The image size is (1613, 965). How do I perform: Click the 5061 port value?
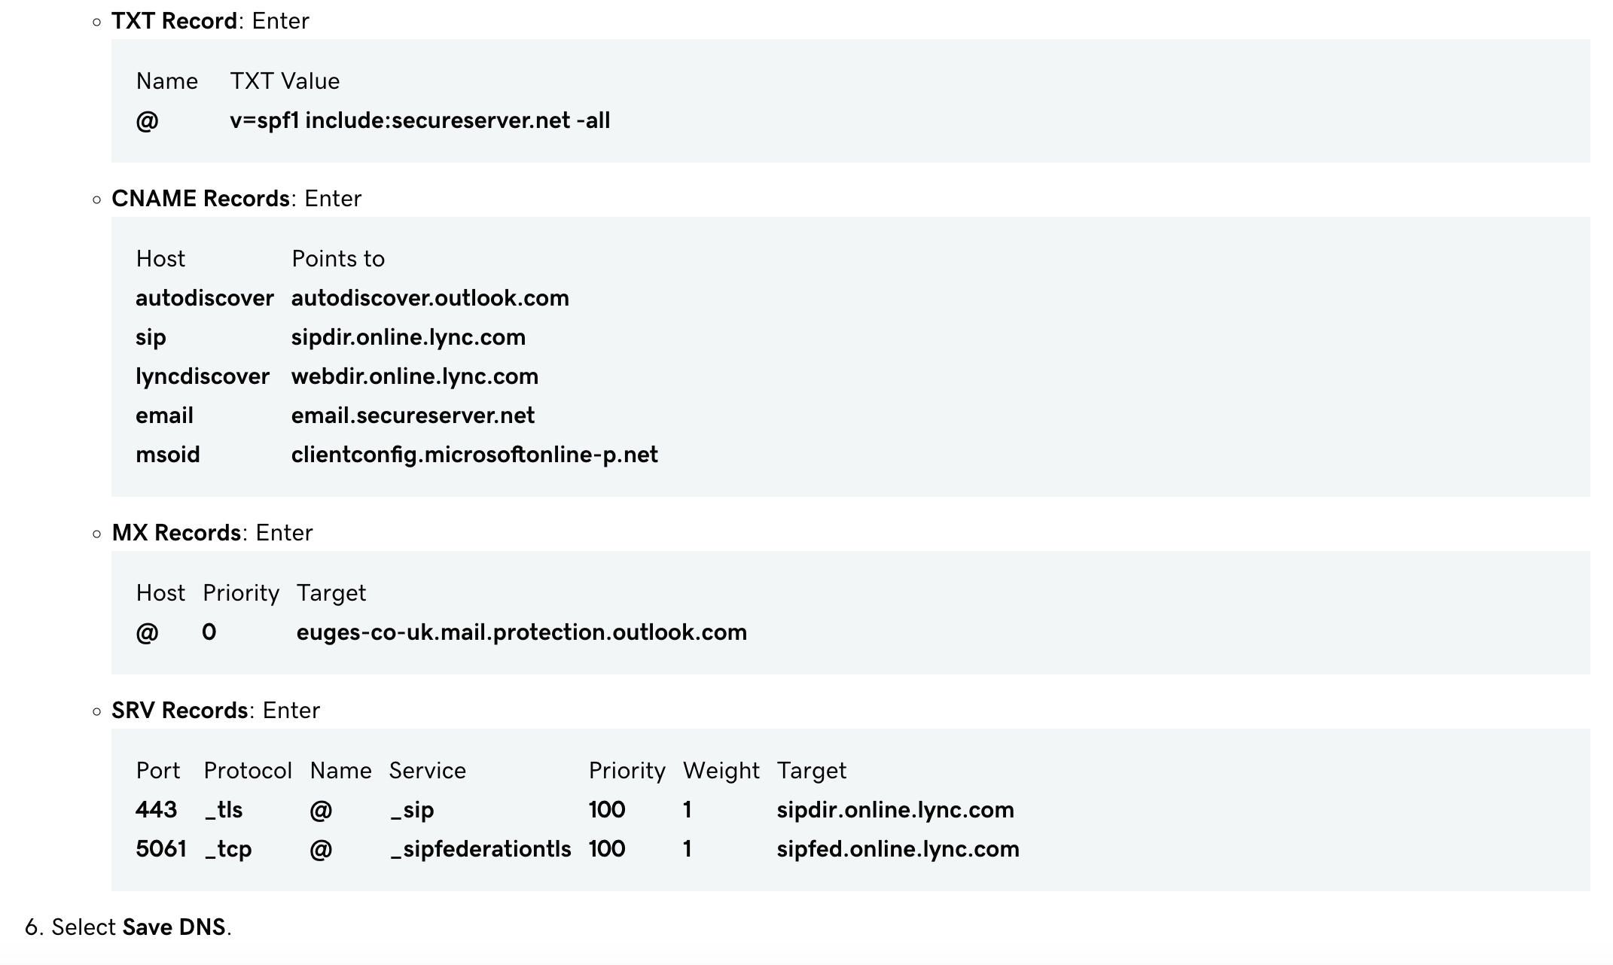(x=161, y=849)
